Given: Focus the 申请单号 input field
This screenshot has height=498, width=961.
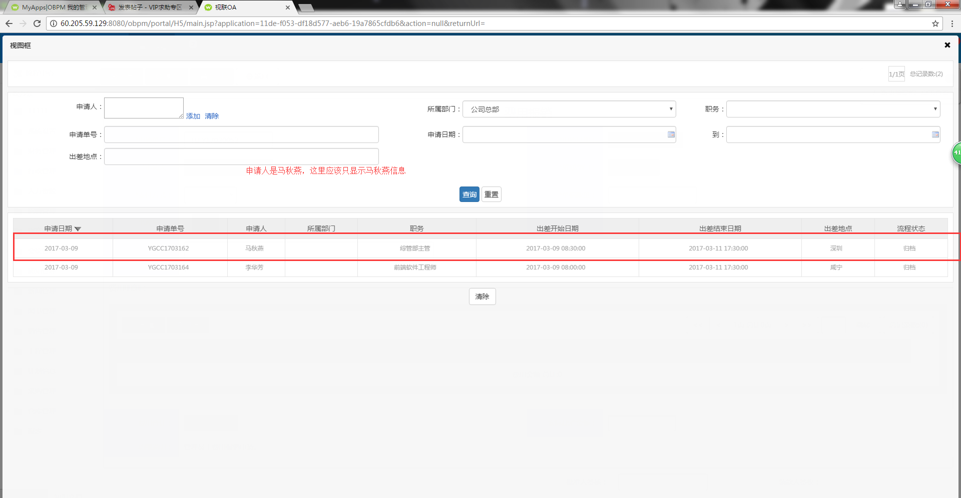Looking at the screenshot, I should (241, 134).
